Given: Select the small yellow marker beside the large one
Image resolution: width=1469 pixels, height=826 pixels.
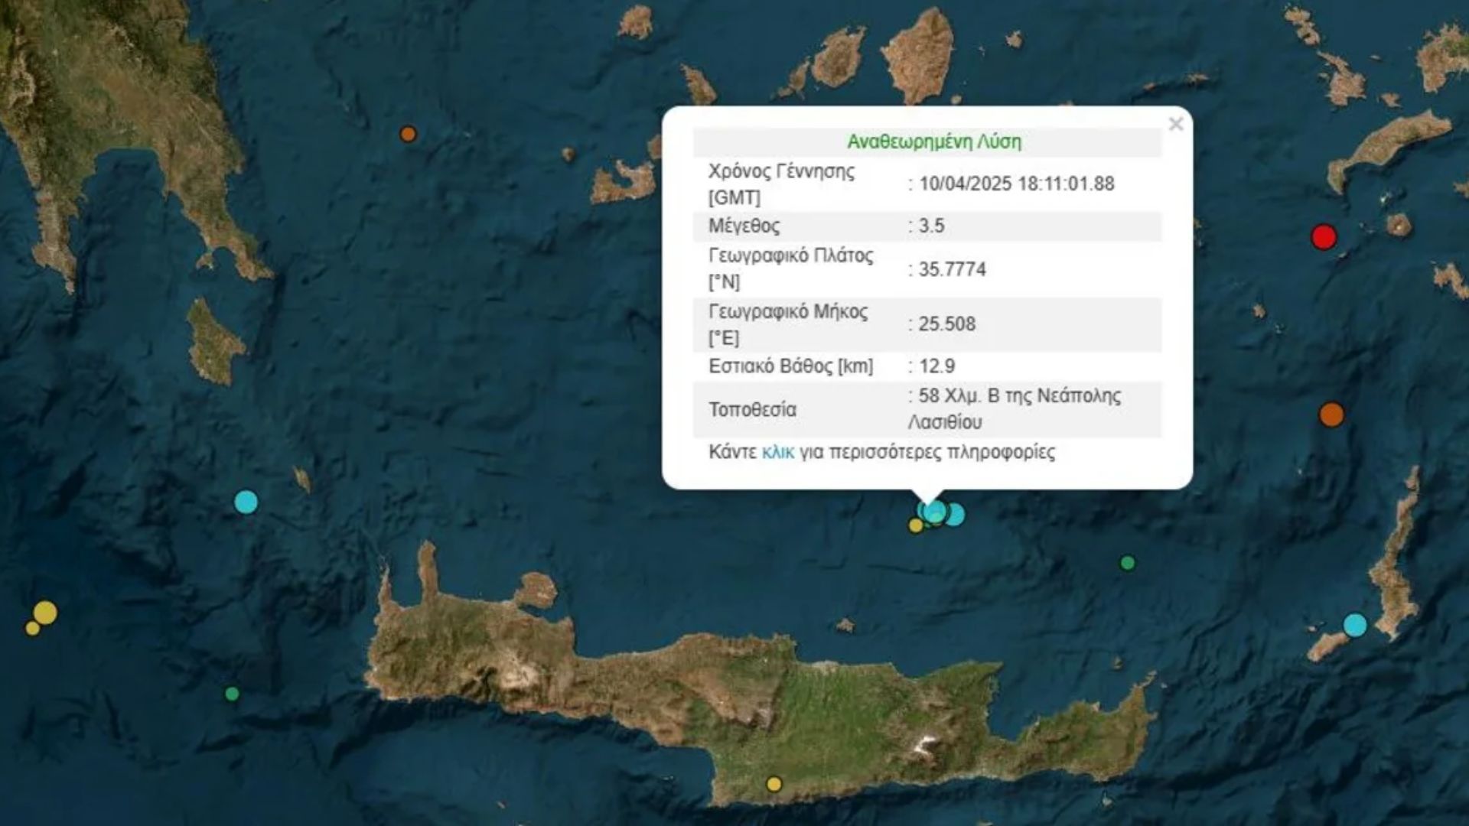Looking at the screenshot, I should tap(32, 629).
